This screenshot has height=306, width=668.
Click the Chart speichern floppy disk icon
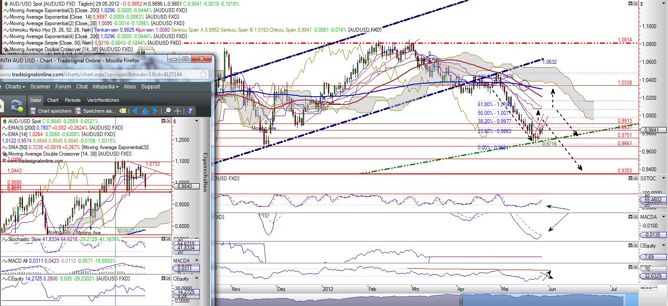[x=33, y=111]
